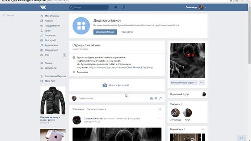251x141 pixels.
Task: Switch to Усі записи tab
Action: [78, 109]
